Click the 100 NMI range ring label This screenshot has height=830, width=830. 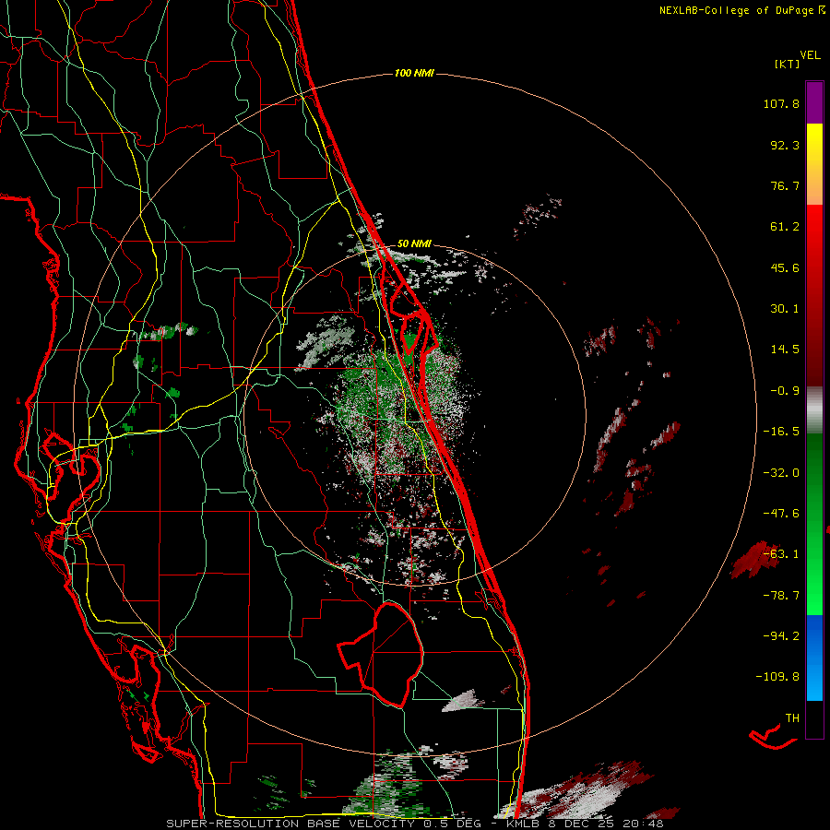[x=414, y=73]
